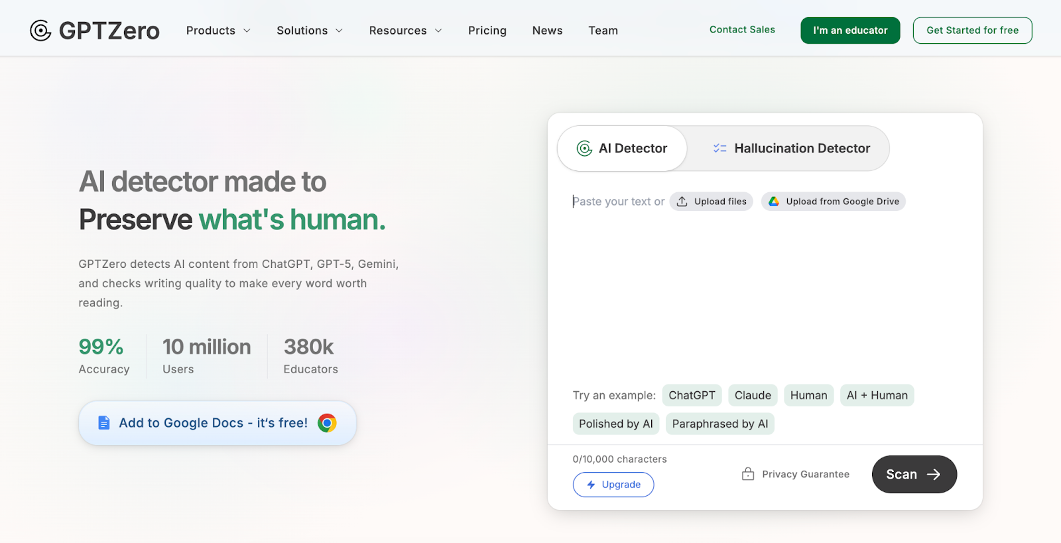Image resolution: width=1061 pixels, height=543 pixels.
Task: Click the I'm an educator button
Action: pyautogui.click(x=850, y=30)
